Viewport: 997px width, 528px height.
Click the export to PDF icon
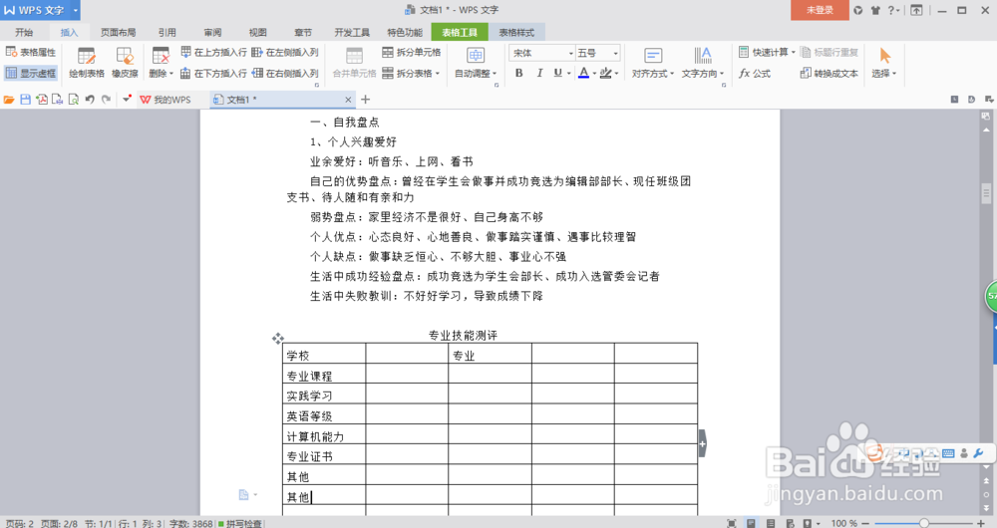tap(41, 99)
